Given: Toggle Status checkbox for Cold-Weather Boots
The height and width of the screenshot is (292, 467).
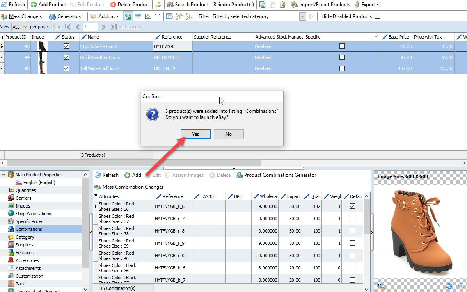Looking at the screenshot, I should pyautogui.click(x=66, y=57).
